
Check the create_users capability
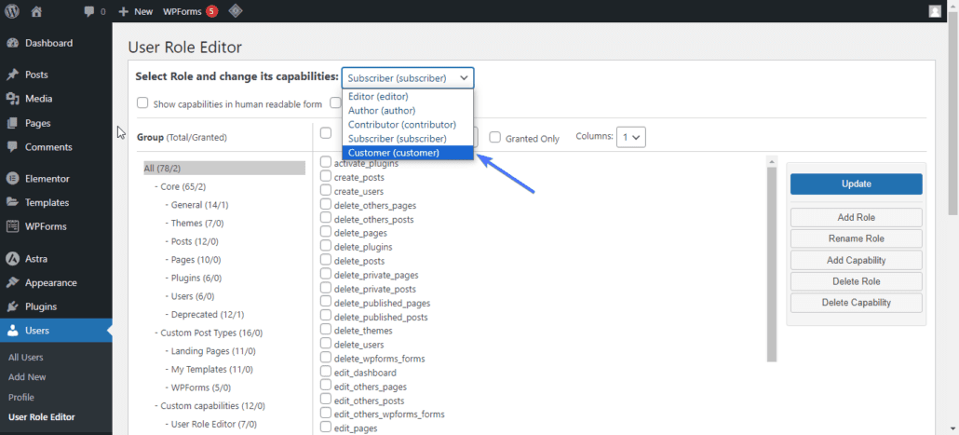pos(326,190)
